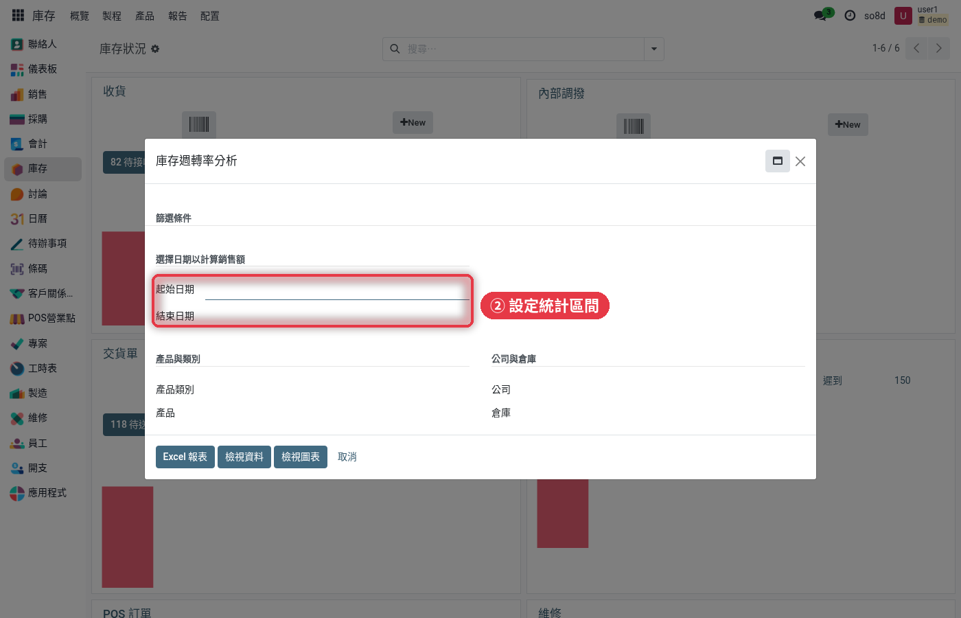Click the 產品類別 field
This screenshot has height=618, width=961.
[x=337, y=390]
